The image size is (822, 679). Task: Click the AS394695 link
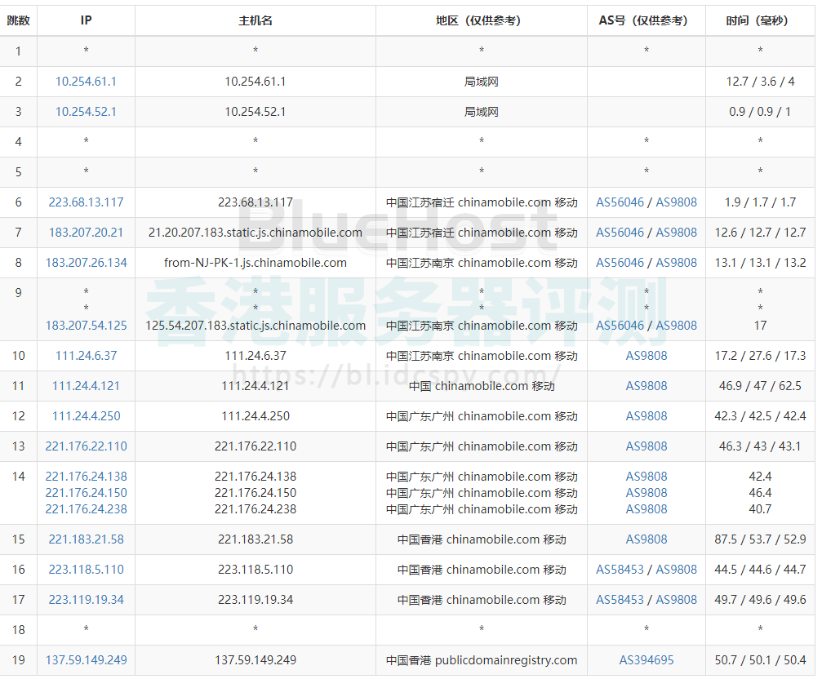click(646, 660)
